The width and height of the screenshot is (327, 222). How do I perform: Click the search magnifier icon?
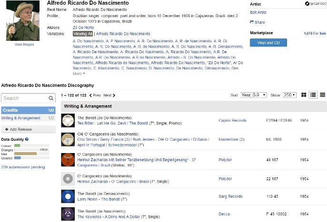[51, 98]
